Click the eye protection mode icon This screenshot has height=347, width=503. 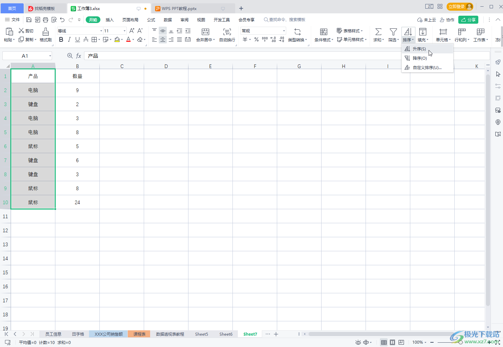[x=358, y=342]
